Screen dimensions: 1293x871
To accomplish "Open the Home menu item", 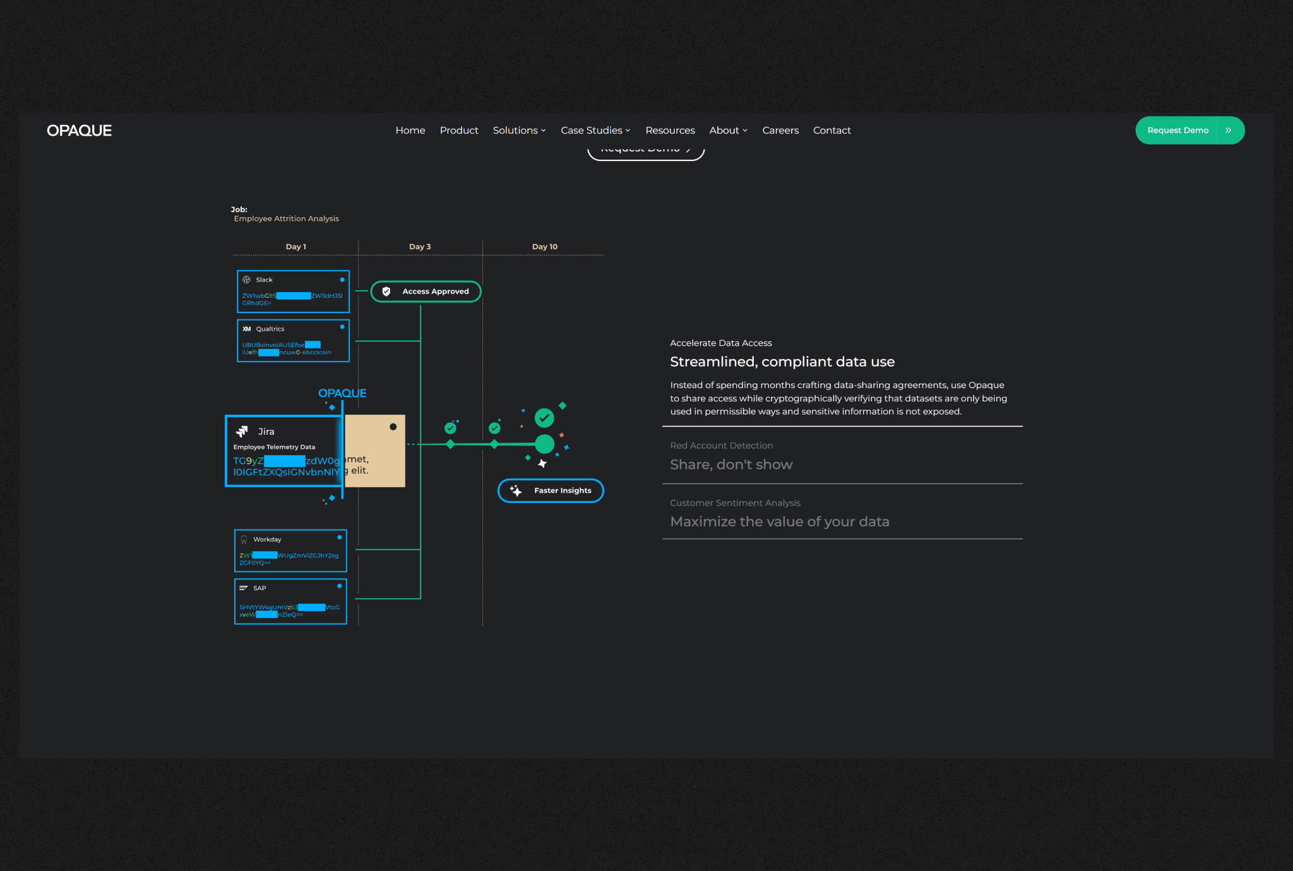I will [x=410, y=131].
